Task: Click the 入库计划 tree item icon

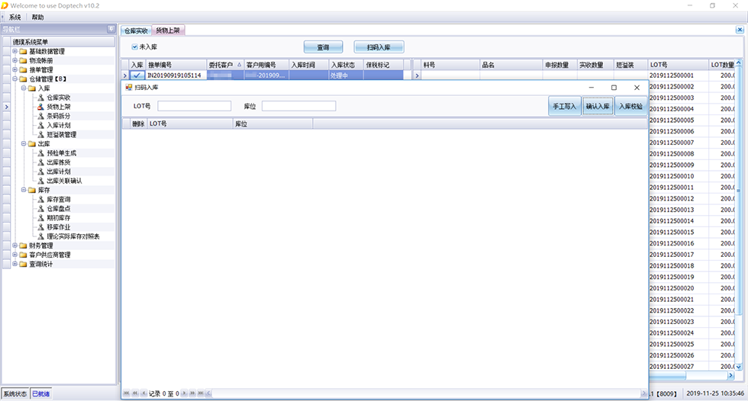Action: 41,125
